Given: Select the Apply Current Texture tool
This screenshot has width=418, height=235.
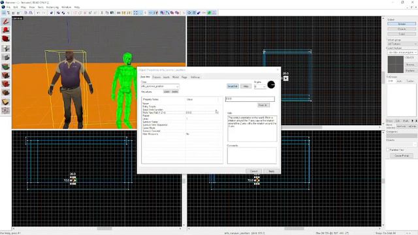Looking at the screenshot, I should click(x=6, y=75).
